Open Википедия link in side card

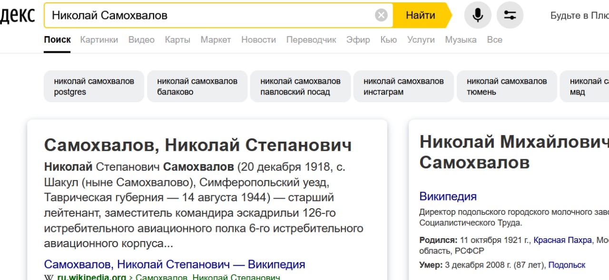point(448,196)
